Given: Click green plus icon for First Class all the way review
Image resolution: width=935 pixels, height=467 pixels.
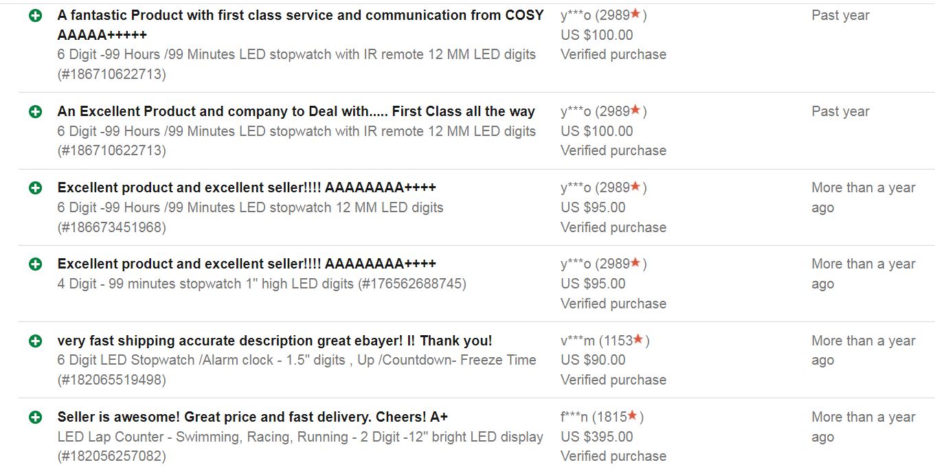Looking at the screenshot, I should tap(36, 111).
